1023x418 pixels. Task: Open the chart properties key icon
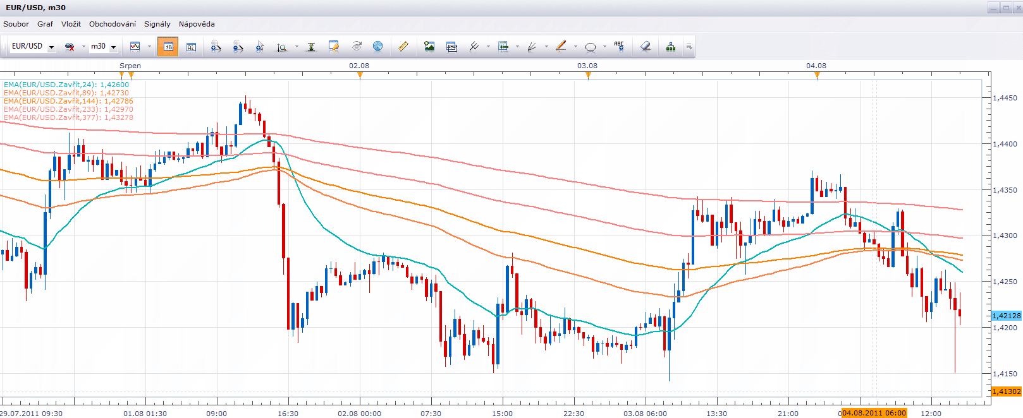pos(334,47)
